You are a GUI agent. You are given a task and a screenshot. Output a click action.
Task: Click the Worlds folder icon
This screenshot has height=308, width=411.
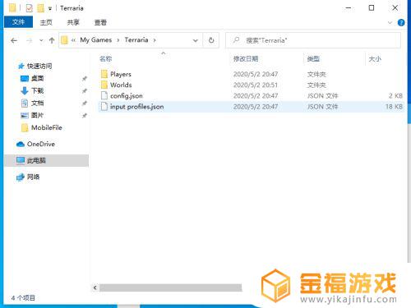coord(104,85)
